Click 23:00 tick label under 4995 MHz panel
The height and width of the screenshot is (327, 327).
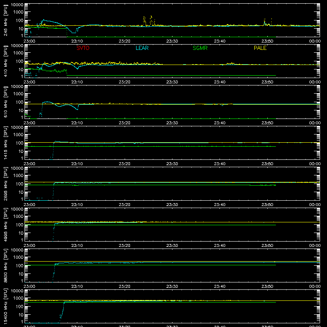coord(29,246)
